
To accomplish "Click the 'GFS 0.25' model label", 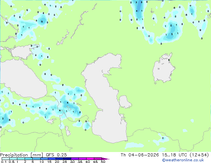I will tap(56, 155).
